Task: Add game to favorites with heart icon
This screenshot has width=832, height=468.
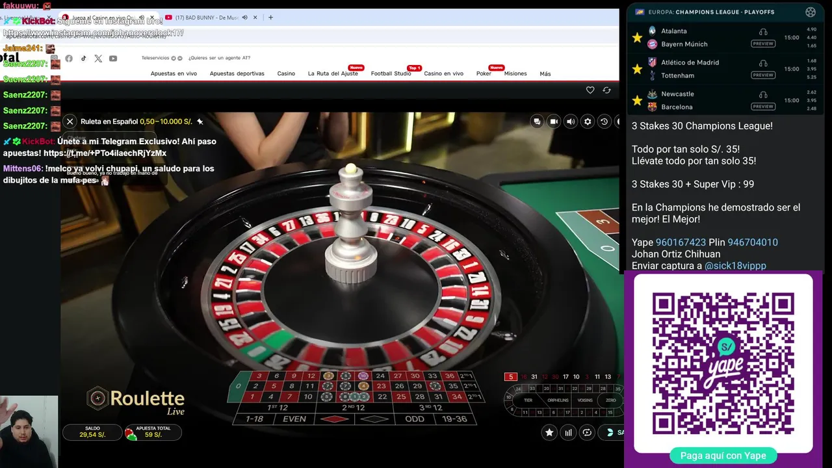Action: [590, 90]
